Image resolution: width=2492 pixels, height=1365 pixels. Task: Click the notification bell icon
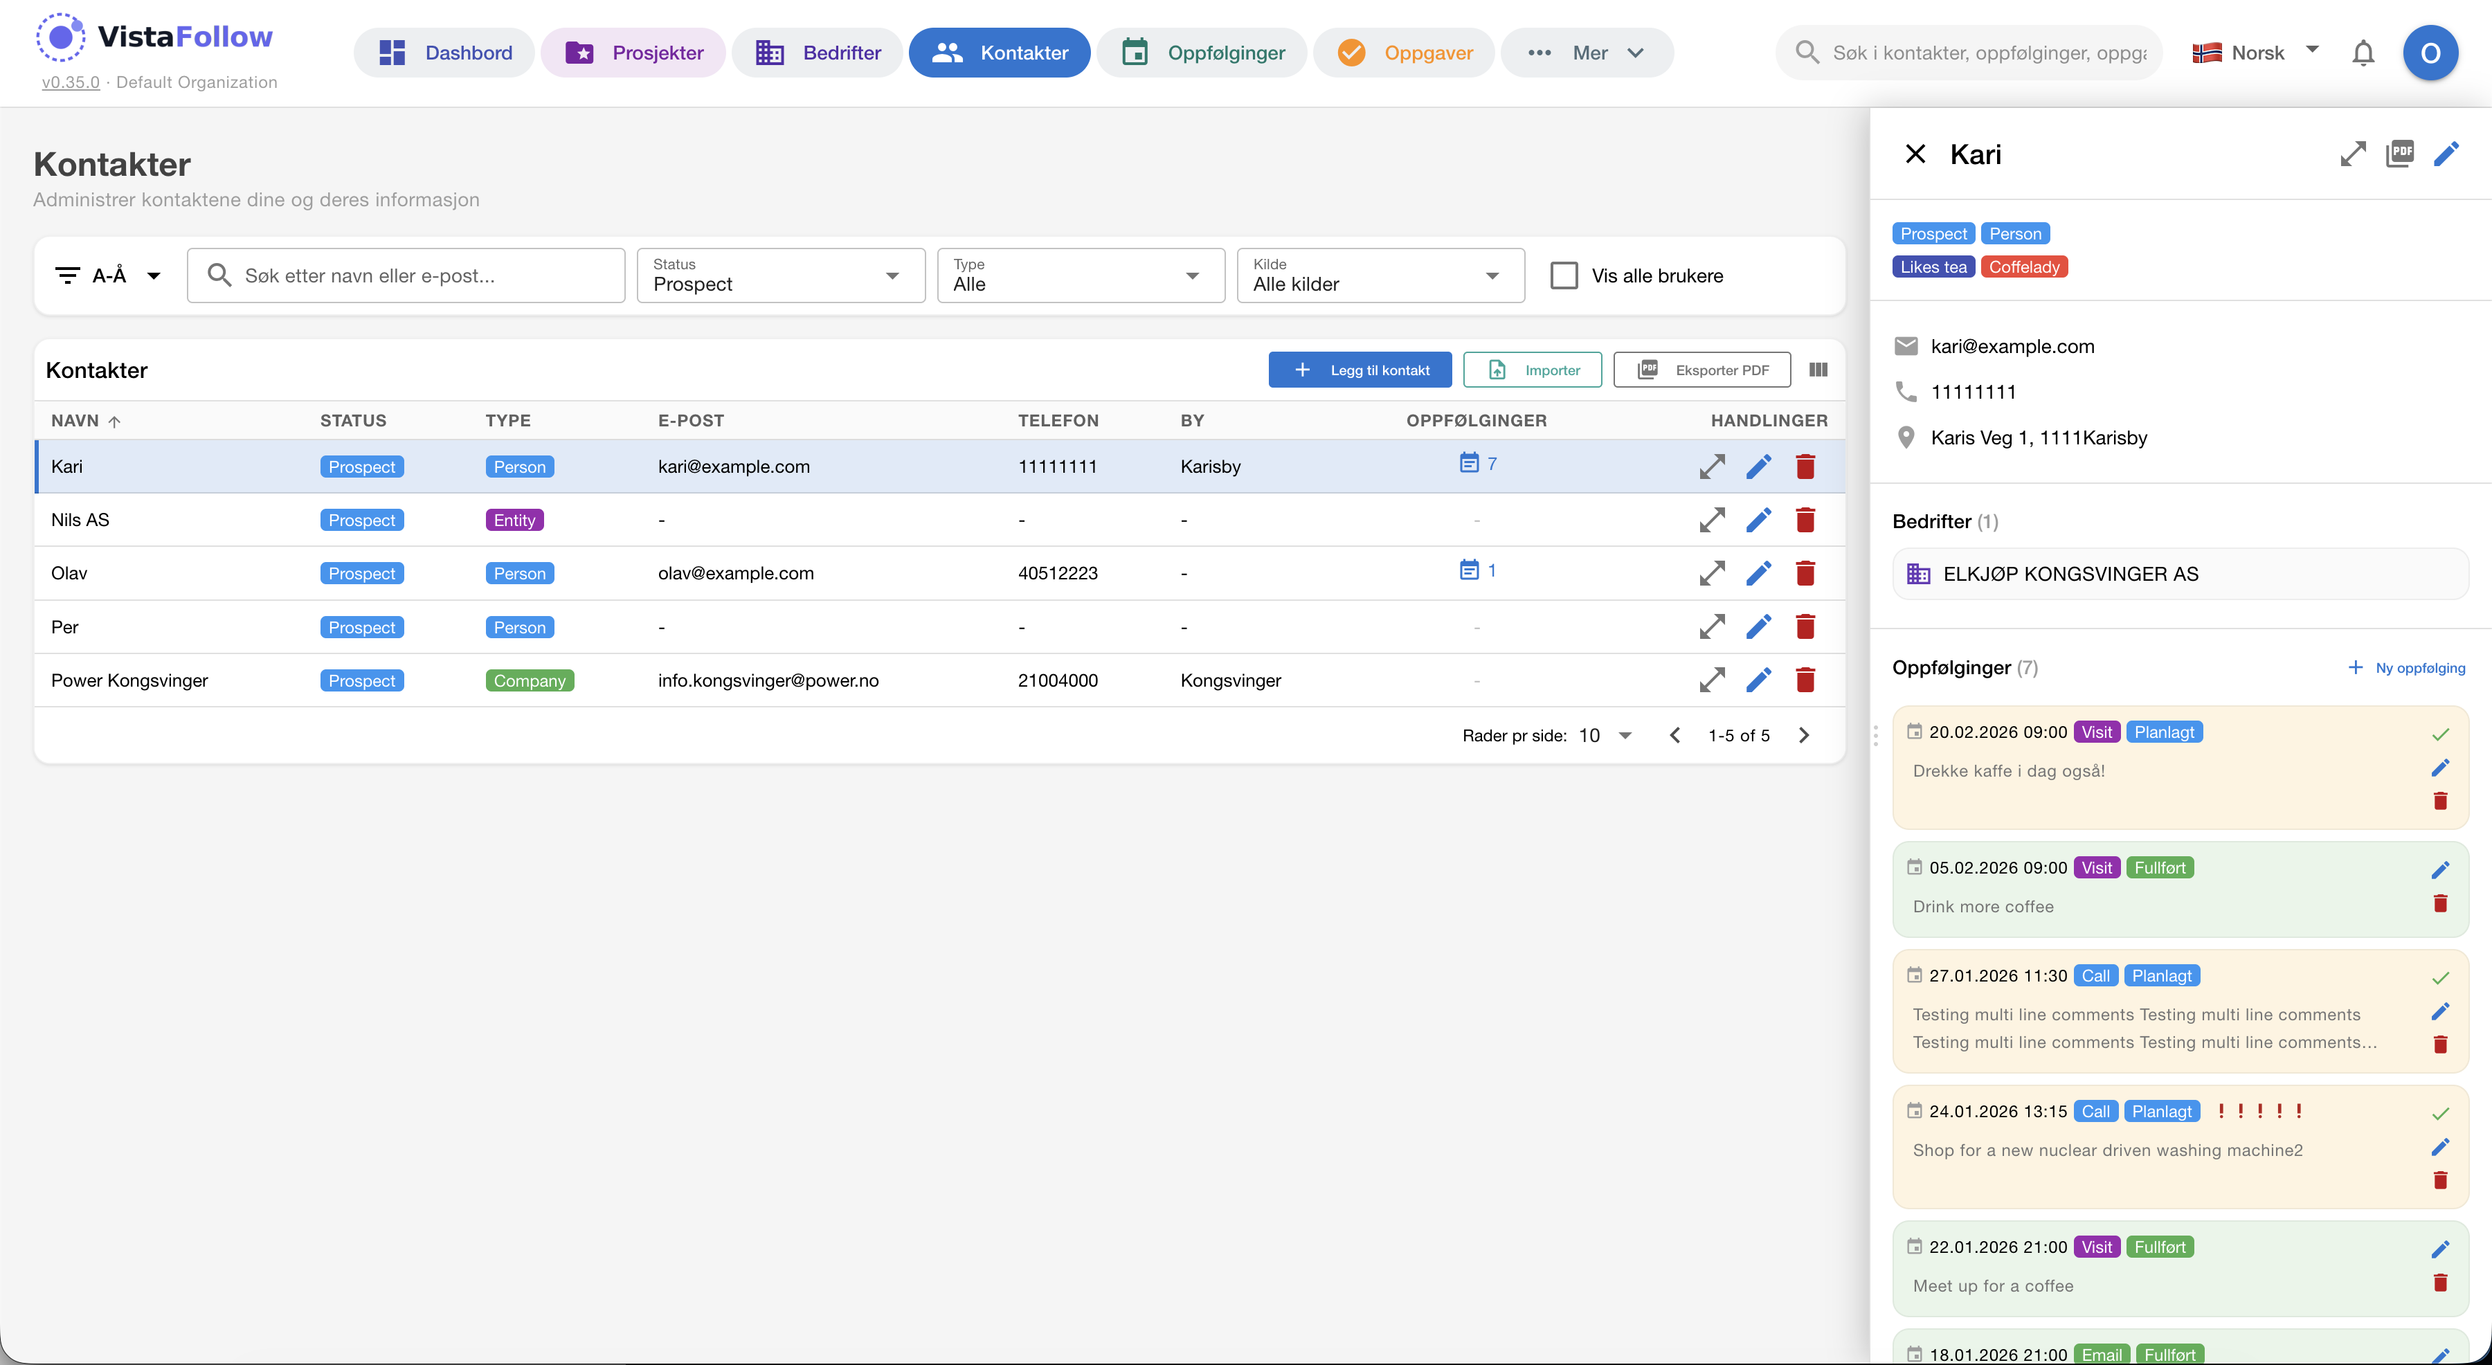2363,53
